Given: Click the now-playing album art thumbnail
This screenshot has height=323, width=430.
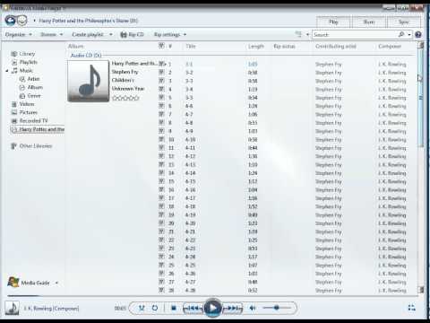Looking at the screenshot, I should tap(12, 308).
